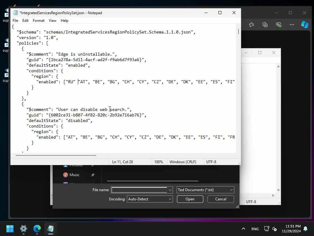Screen dimensions: 314x236
Task: Click UTF-8 in front Notepad status bar
Action: [x=211, y=162]
